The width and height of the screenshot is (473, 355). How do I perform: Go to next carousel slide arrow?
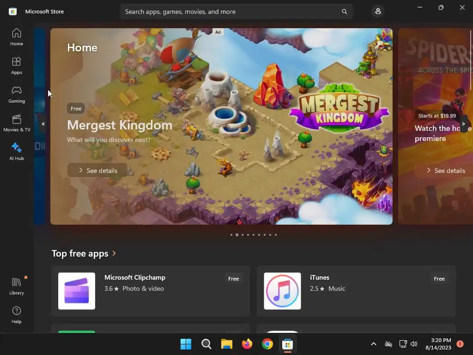click(x=464, y=124)
